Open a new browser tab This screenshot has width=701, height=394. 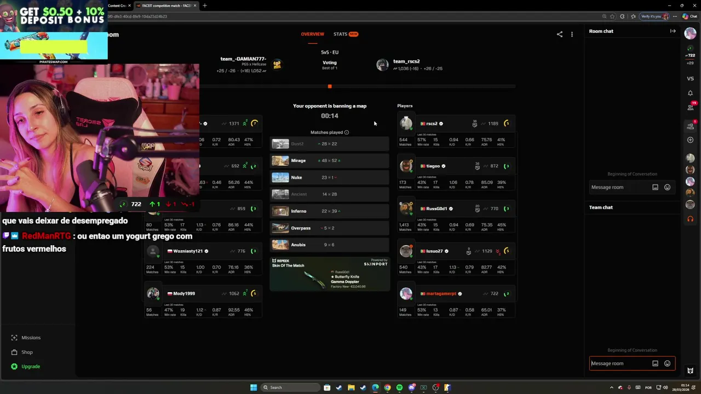coord(205,5)
